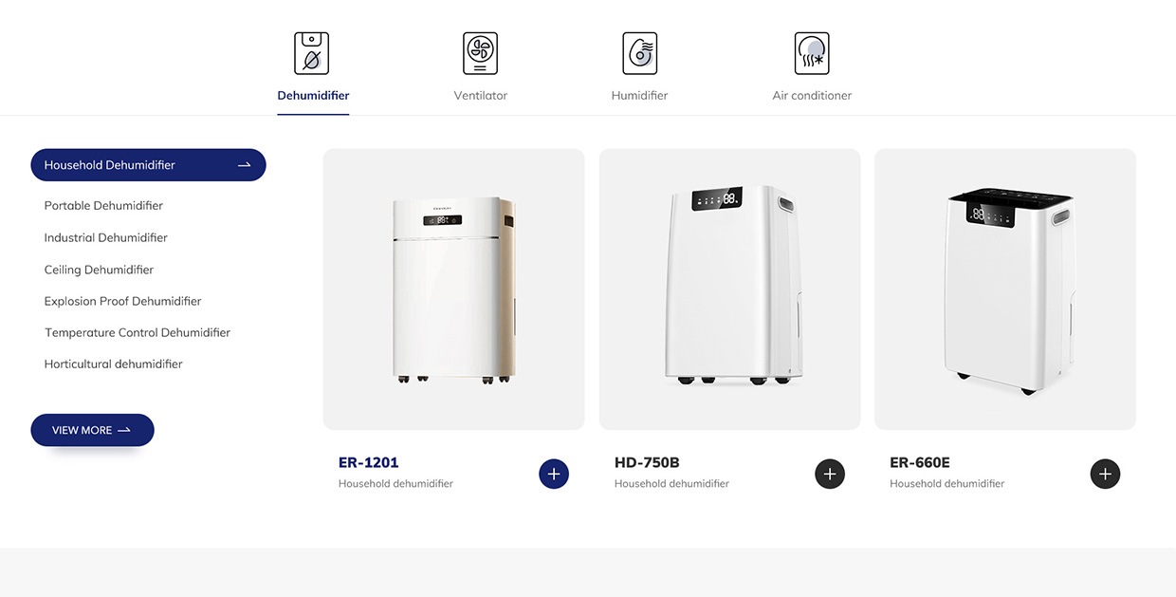Select the Humidifier icon
1176x597 pixels.
tap(640, 53)
